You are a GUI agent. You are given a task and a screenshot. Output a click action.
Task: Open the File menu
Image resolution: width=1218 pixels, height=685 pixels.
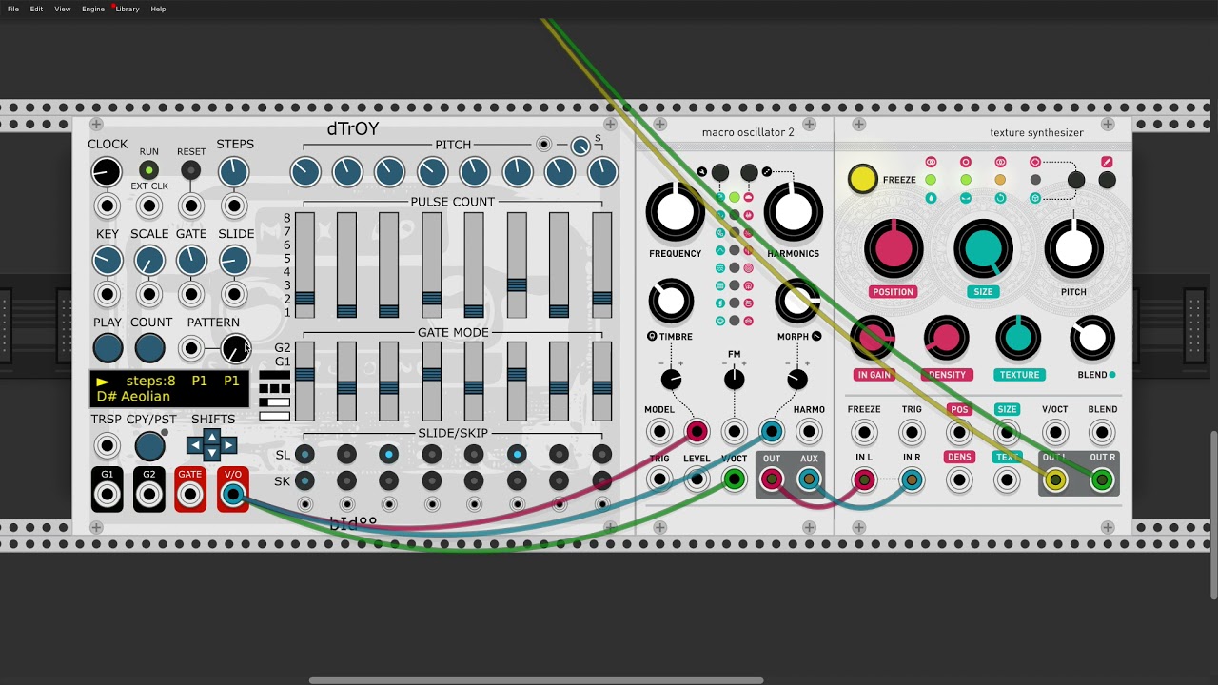coord(13,9)
